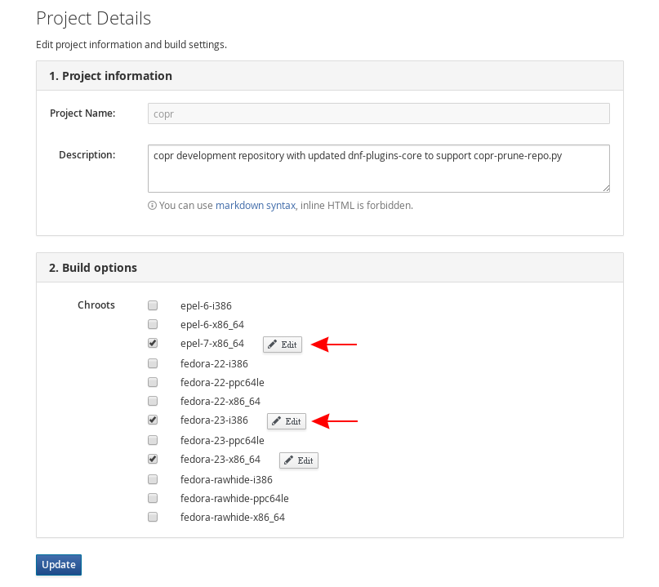Enable fedora-23-ppc64le chroot checkbox
This screenshot has width=659, height=587.
pos(153,440)
